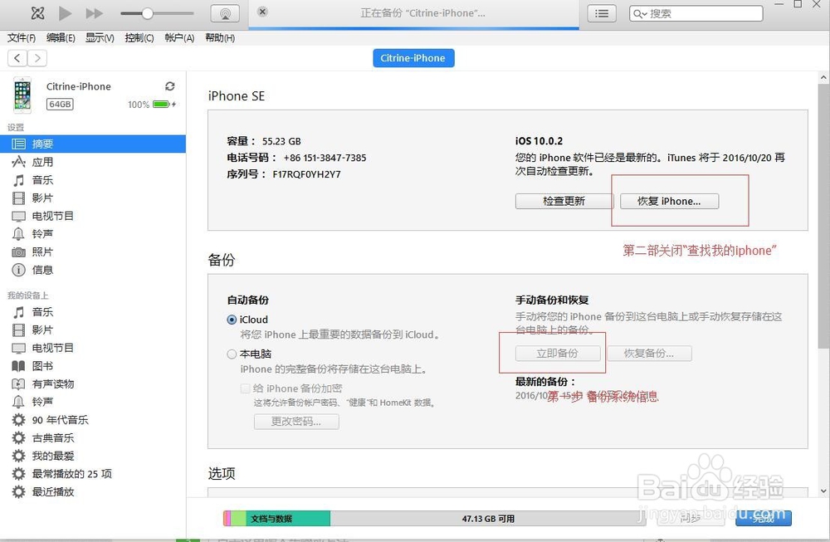830x542 pixels.
Task: Click the eject icon next to Citrine-iPhone
Action: coord(169,85)
